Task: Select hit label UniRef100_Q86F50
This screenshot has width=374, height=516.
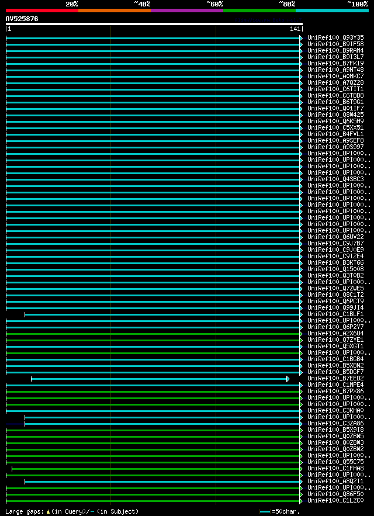Action: pos(335,494)
